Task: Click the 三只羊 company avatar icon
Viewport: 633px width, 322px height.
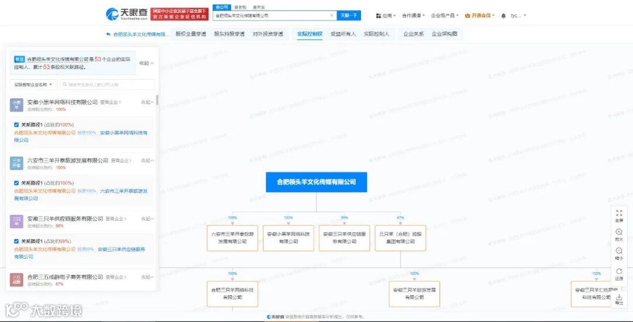Action: [x=16, y=221]
